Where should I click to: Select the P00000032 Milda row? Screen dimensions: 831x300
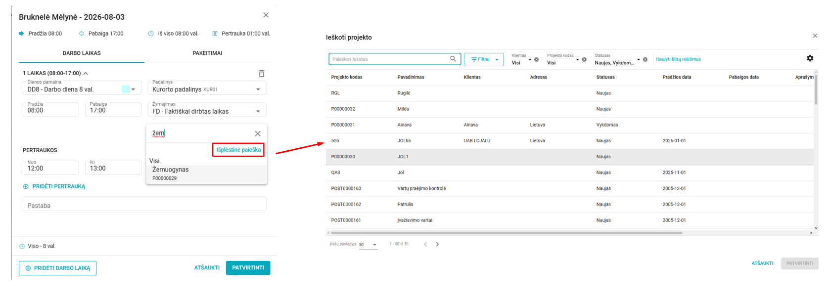(570, 109)
